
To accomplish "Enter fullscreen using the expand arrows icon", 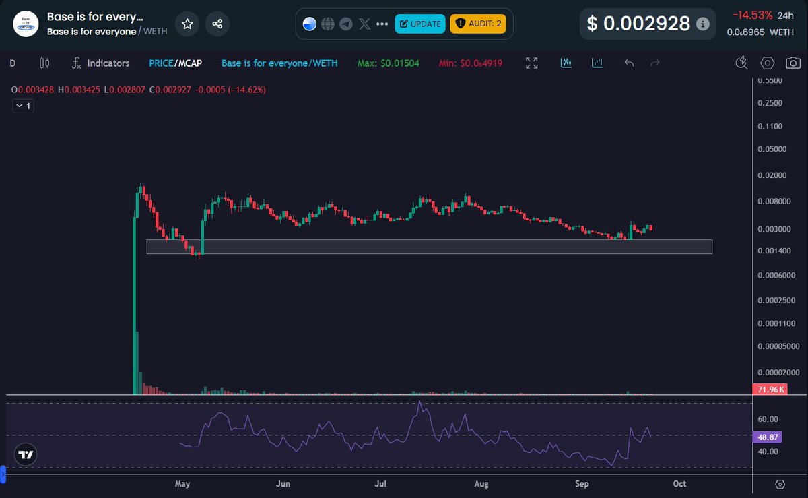I will (x=531, y=63).
